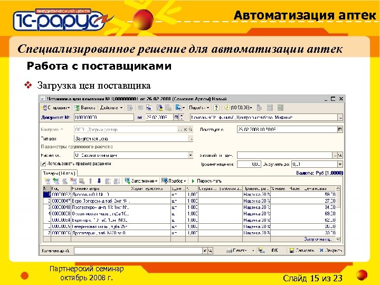
Task: Click the Комментарий input field
Action: click(138, 251)
